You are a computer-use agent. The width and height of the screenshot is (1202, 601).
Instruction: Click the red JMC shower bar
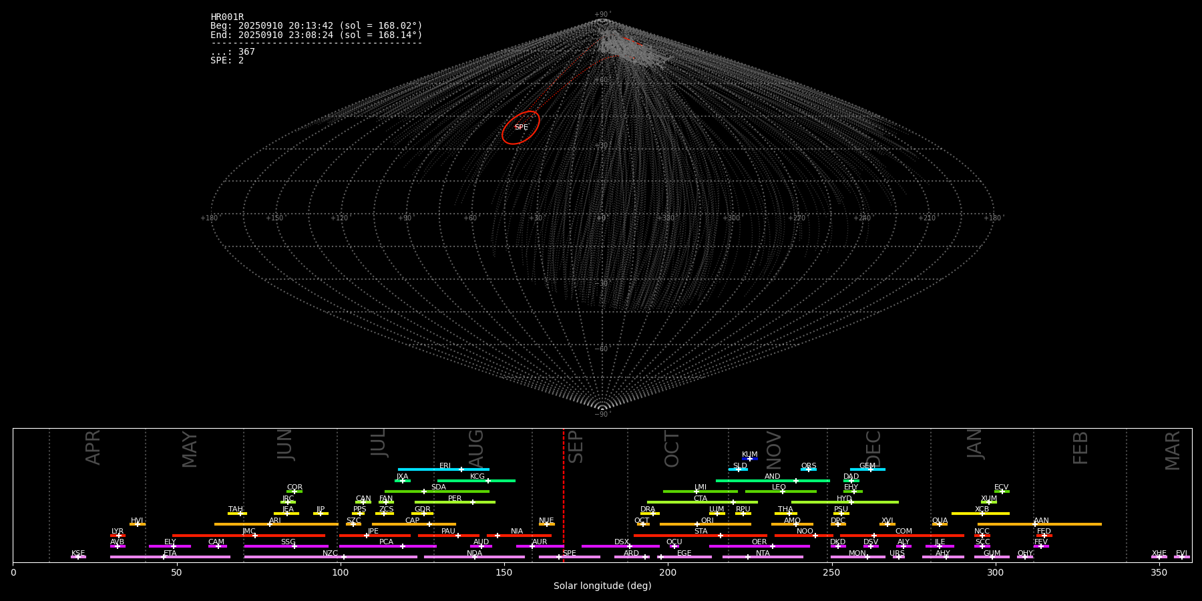[249, 535]
